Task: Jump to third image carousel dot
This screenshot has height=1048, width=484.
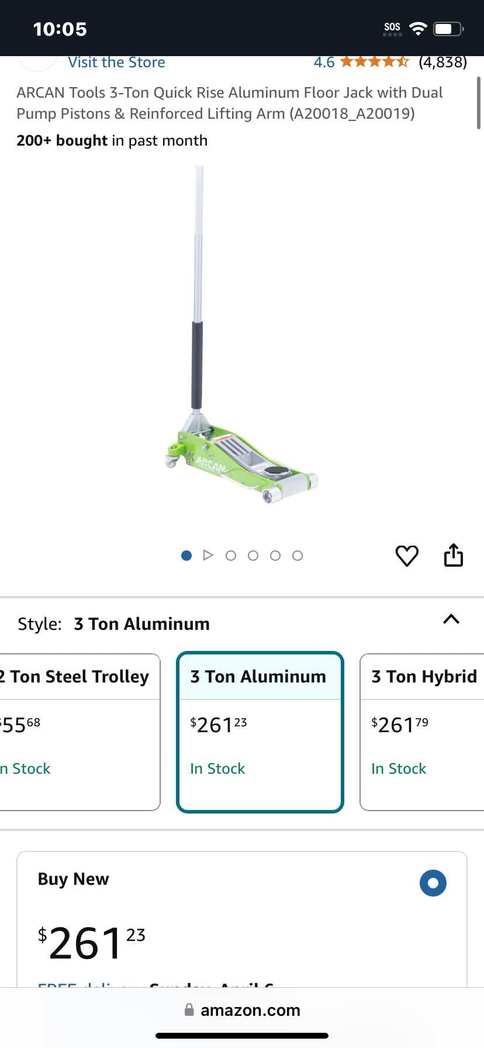Action: pos(231,556)
